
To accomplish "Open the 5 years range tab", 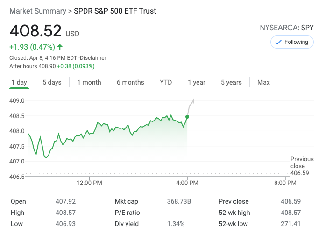I will (x=231, y=83).
